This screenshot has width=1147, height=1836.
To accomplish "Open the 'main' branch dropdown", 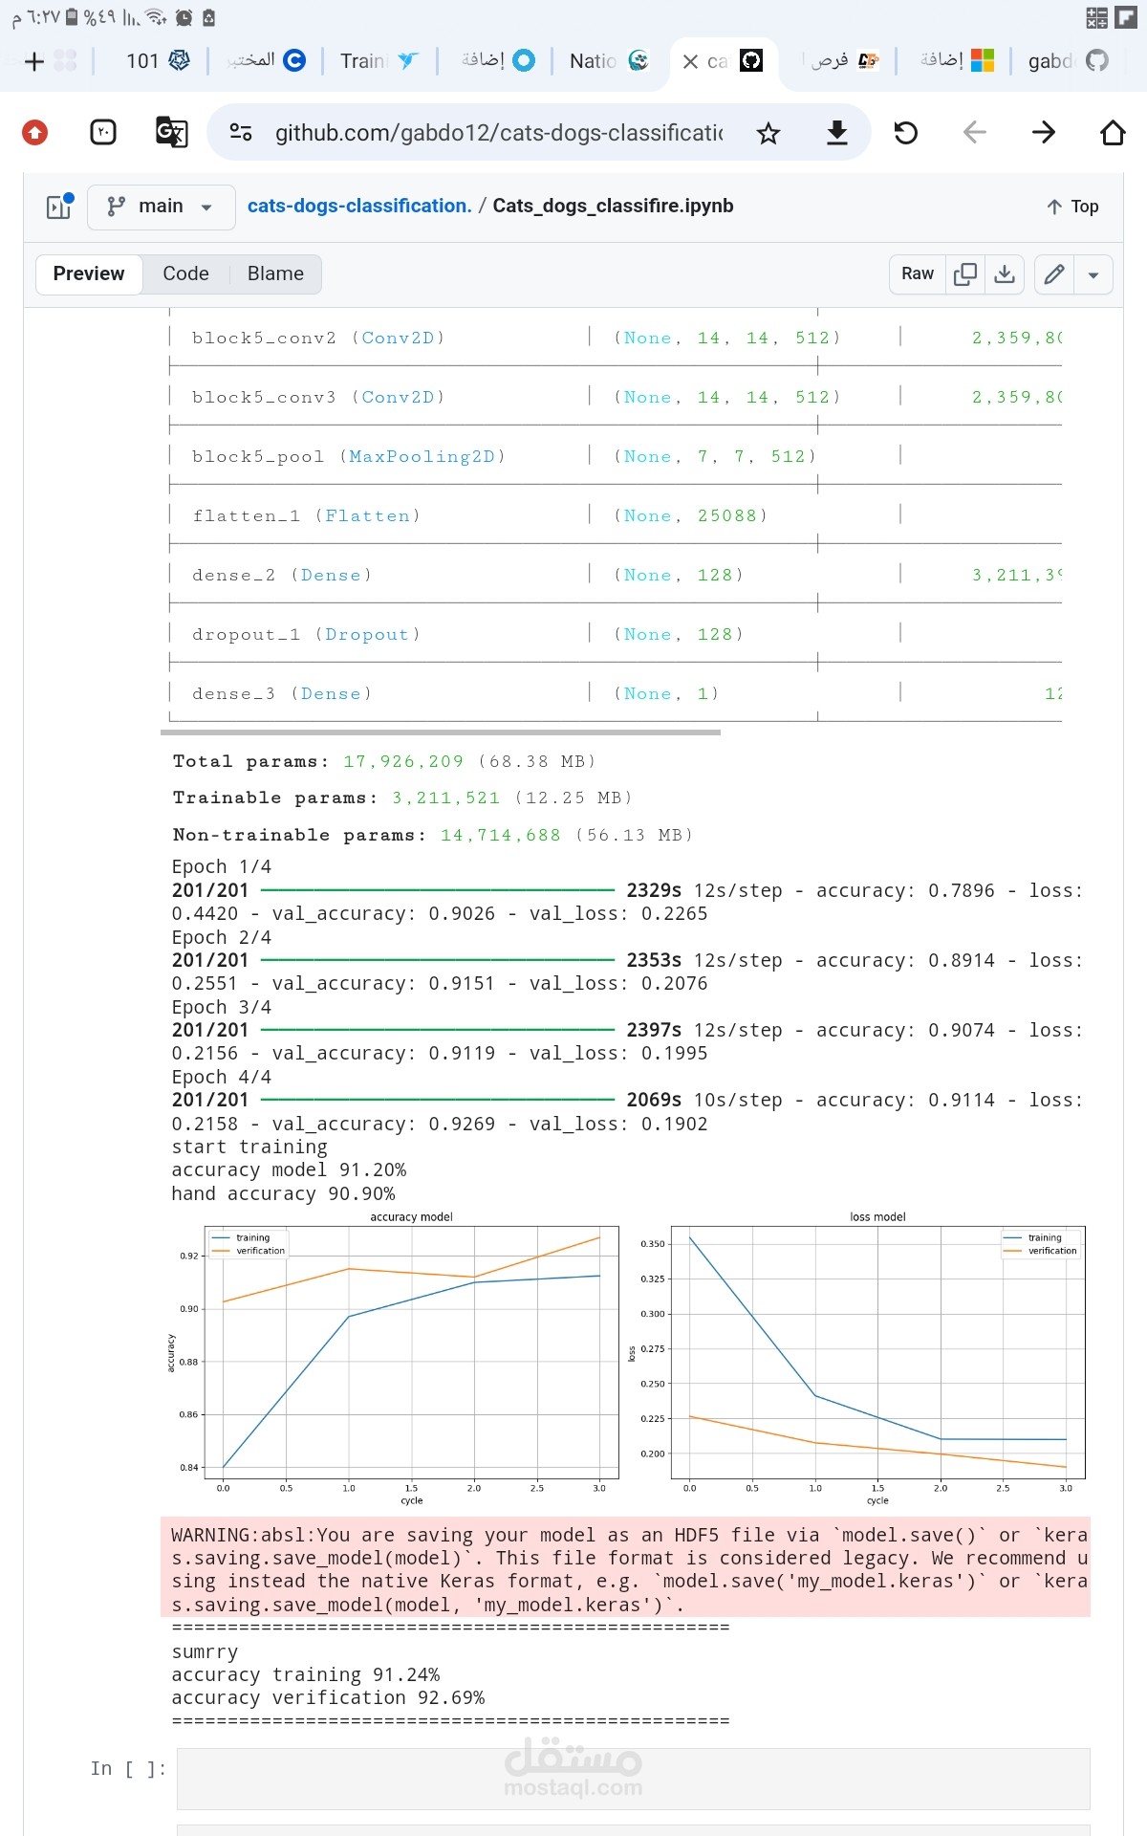I will (161, 207).
